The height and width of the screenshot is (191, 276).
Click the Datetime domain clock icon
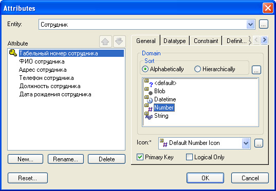coord(149,100)
